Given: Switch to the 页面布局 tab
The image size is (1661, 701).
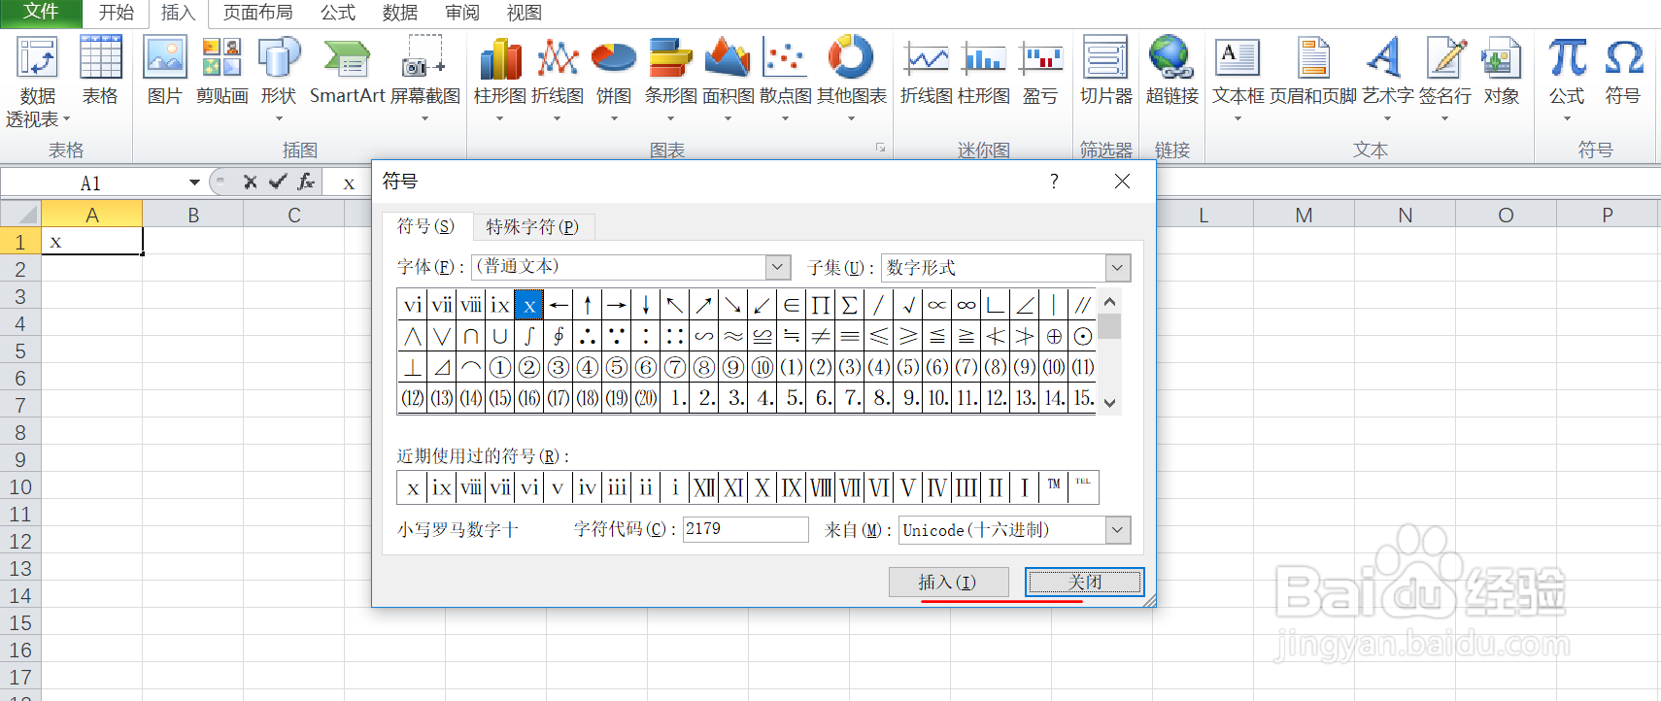Looking at the screenshot, I should tap(257, 13).
